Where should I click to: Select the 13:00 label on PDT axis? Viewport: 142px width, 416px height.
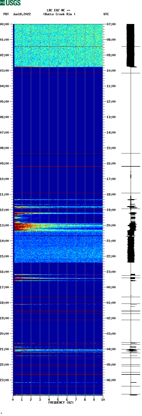tap(4, 225)
